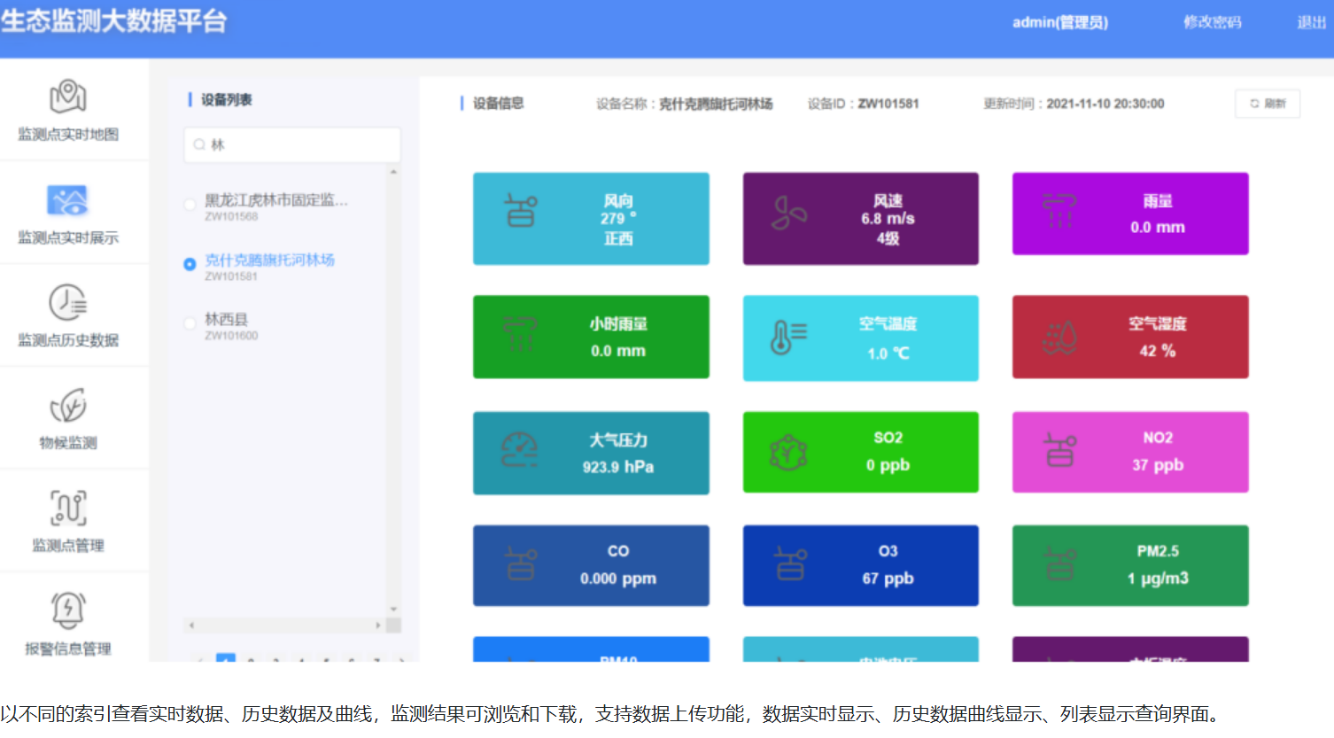1334x738 pixels.
Task: Click the update time 2021-11-10 20:30:00
Action: [x=1105, y=104]
